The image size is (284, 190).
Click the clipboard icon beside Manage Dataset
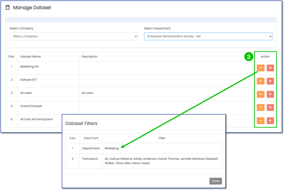(7, 7)
